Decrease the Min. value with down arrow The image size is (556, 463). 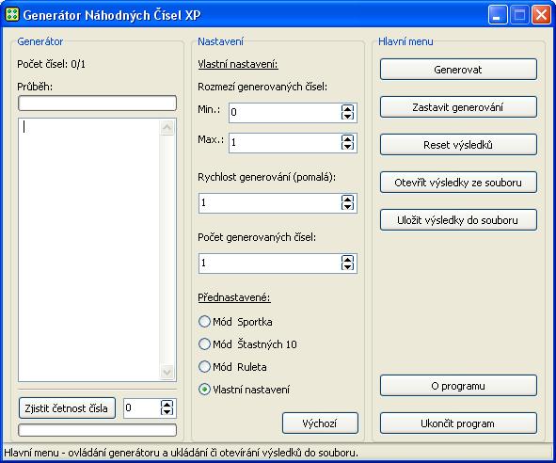[x=347, y=116]
